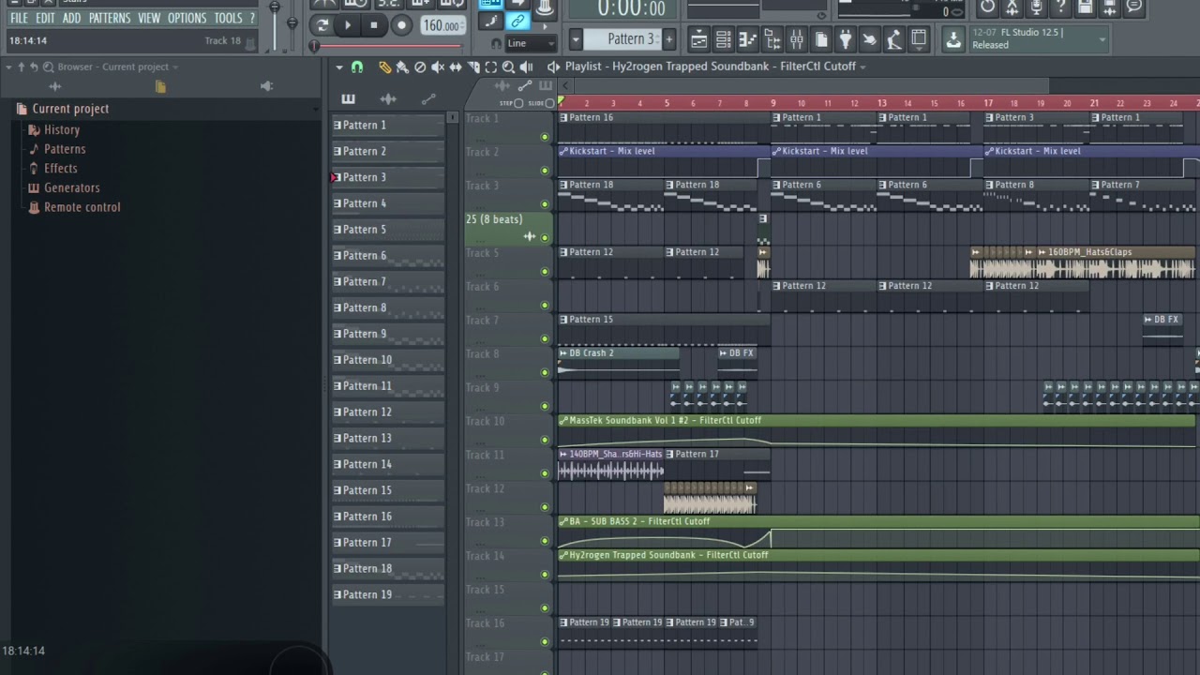Open the Line snap dropdown
The image size is (1200, 675).
(531, 43)
